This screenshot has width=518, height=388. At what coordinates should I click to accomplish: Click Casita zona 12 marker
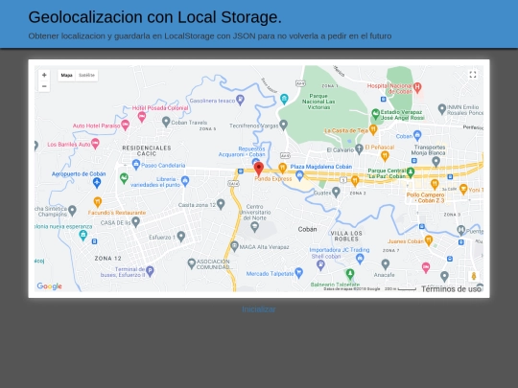click(x=221, y=204)
